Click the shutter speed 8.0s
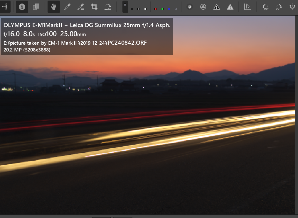The width and height of the screenshot is (298, 218). click(x=29, y=34)
